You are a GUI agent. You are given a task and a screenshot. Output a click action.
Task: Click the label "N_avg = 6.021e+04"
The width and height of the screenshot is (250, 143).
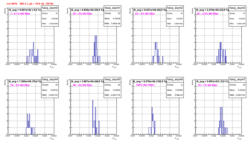(145, 10)
